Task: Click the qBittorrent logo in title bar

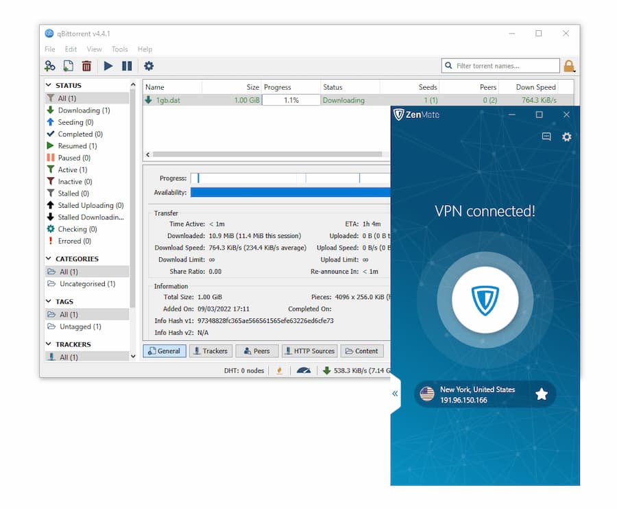Action: tap(49, 34)
